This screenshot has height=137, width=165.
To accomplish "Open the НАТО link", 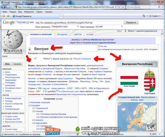I will point(84,88).
